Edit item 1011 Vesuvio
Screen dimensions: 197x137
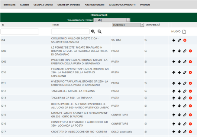pyautogui.click(x=185, y=83)
